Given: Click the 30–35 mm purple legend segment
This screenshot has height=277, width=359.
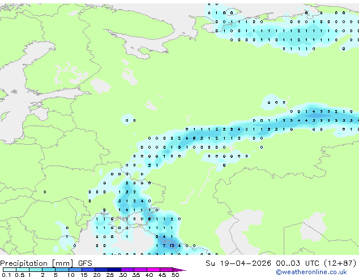Looking at the screenshot, I should click(127, 270).
